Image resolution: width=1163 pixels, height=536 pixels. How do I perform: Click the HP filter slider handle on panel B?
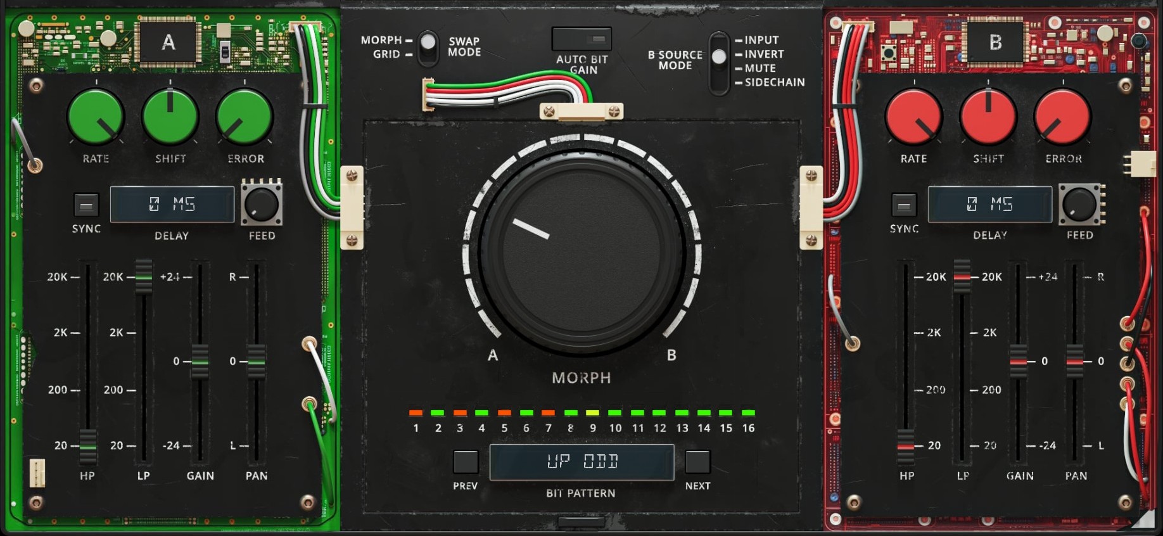click(906, 446)
